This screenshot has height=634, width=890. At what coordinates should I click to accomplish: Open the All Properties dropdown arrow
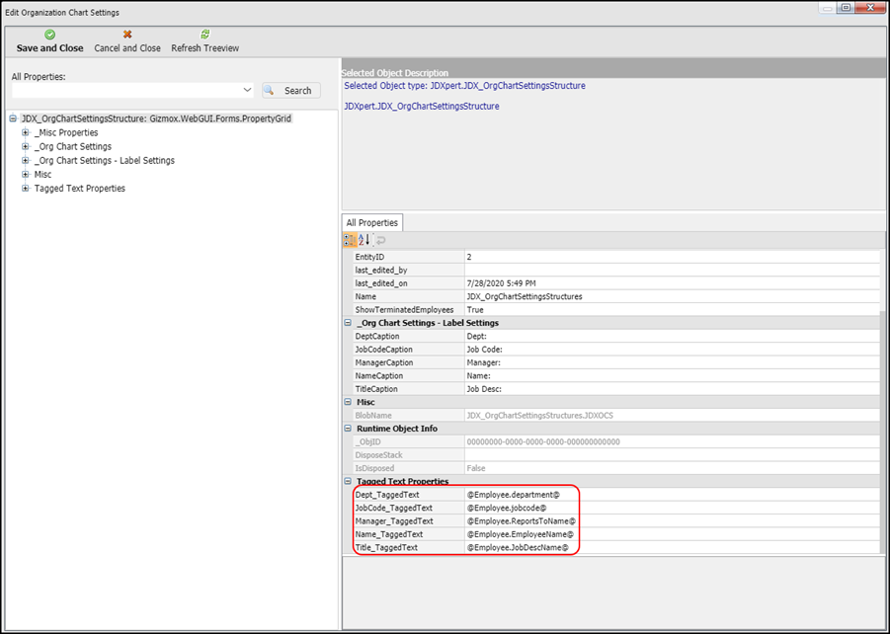tap(247, 91)
